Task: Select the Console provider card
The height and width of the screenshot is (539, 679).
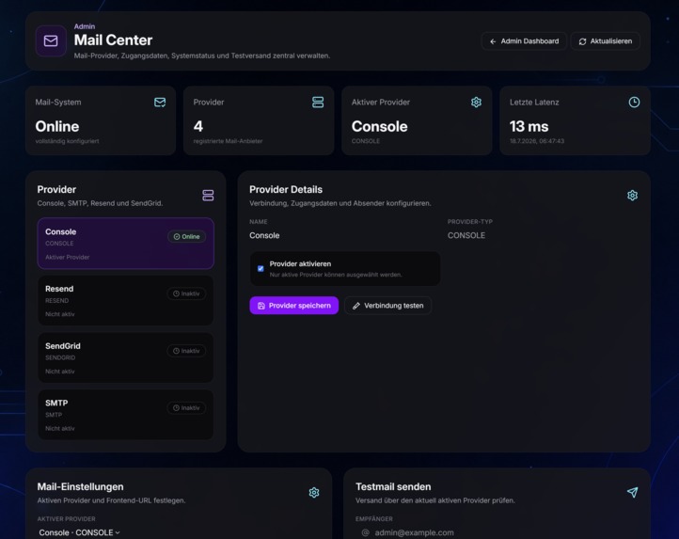Action: pos(126,244)
